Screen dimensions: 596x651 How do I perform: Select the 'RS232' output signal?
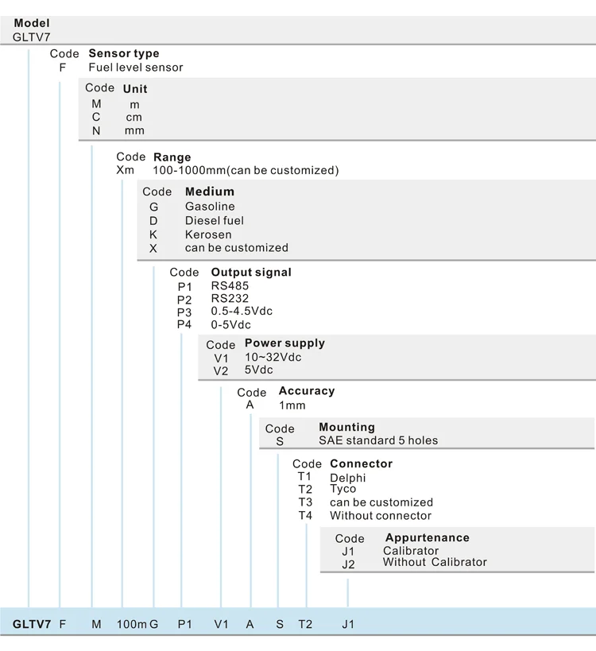(x=230, y=299)
